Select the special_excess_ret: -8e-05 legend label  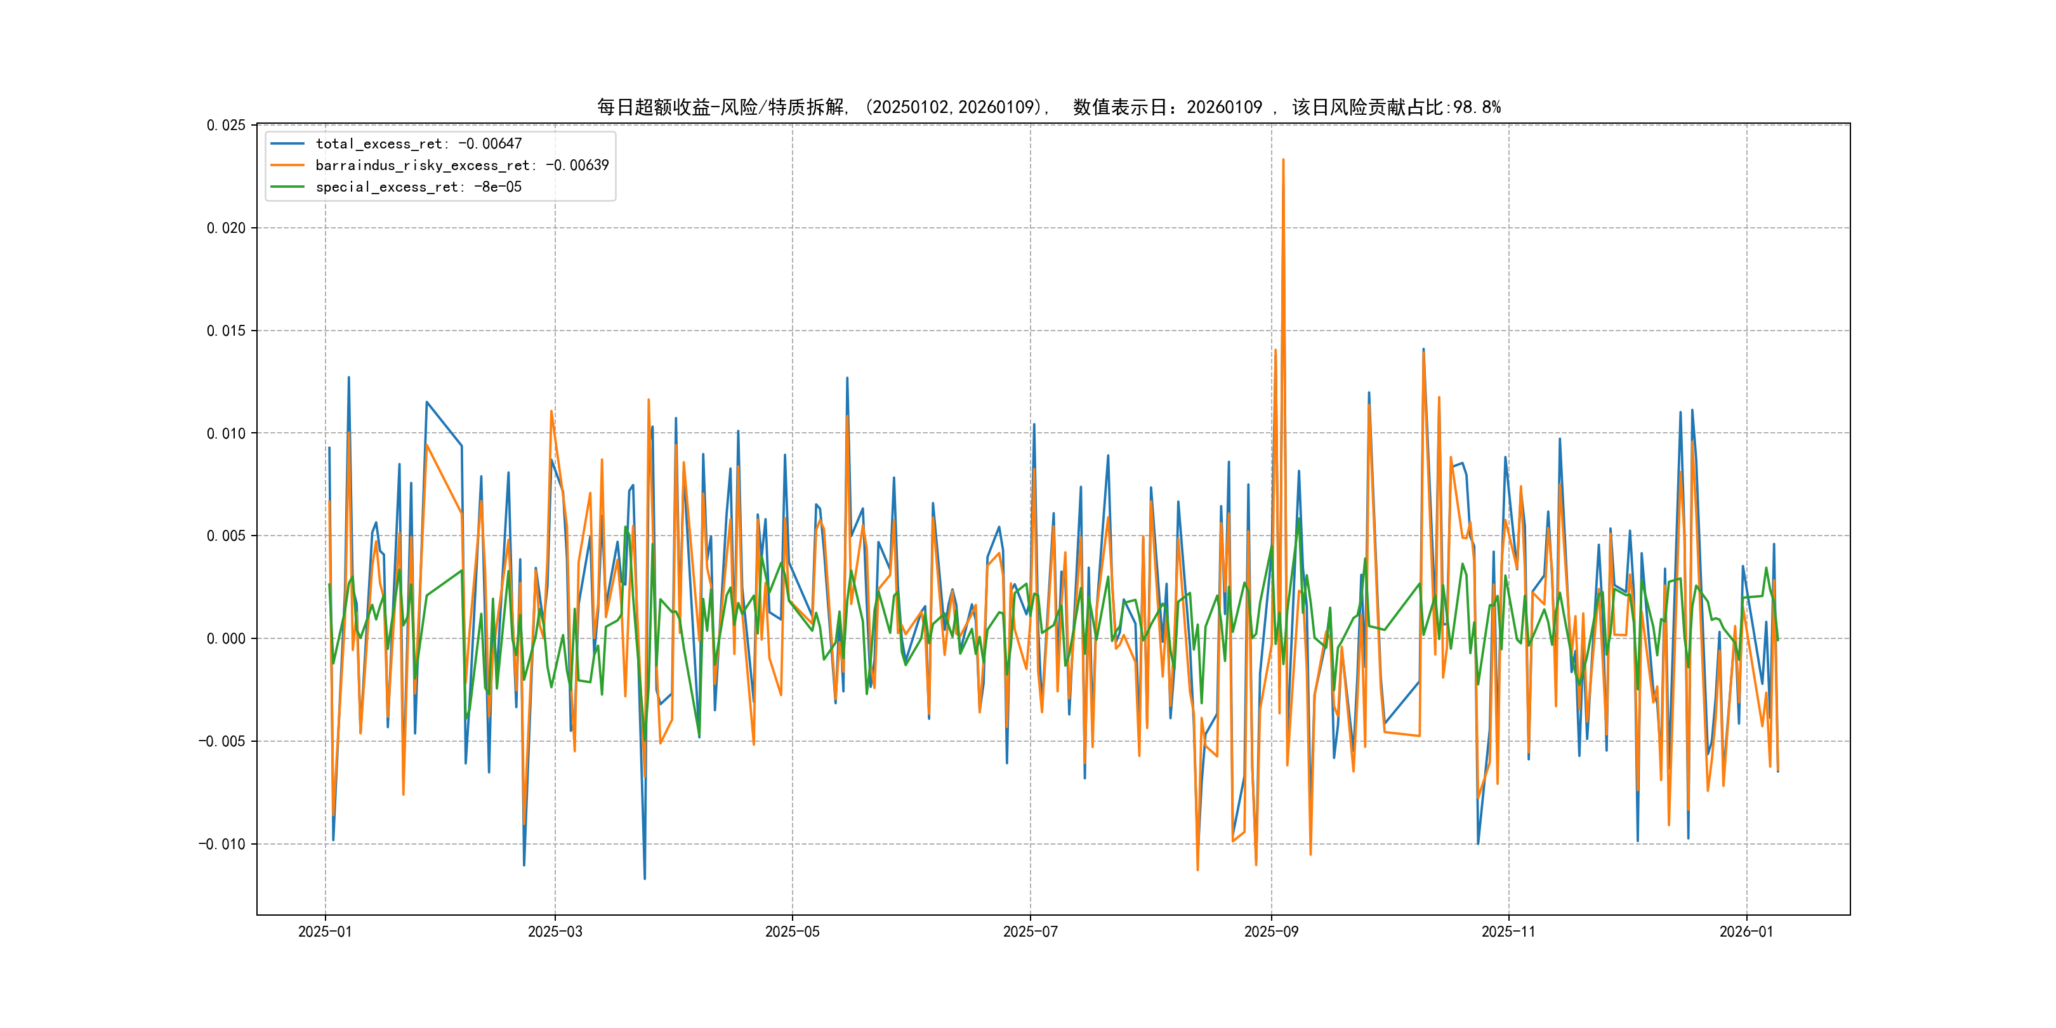click(x=418, y=187)
